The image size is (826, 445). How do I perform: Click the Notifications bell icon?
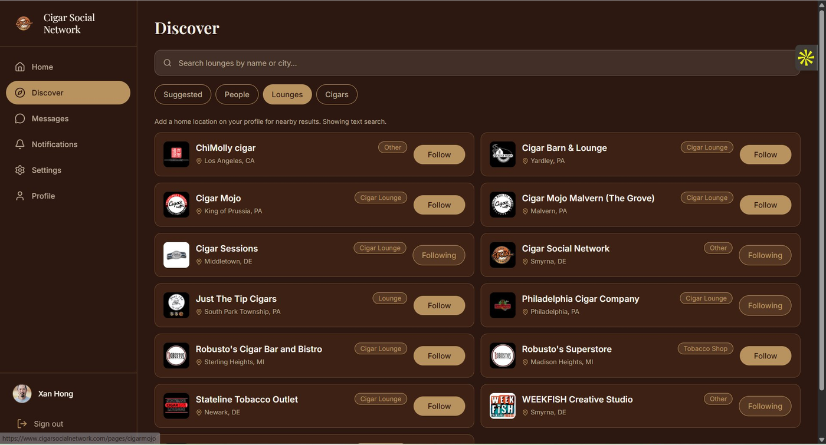tap(20, 144)
